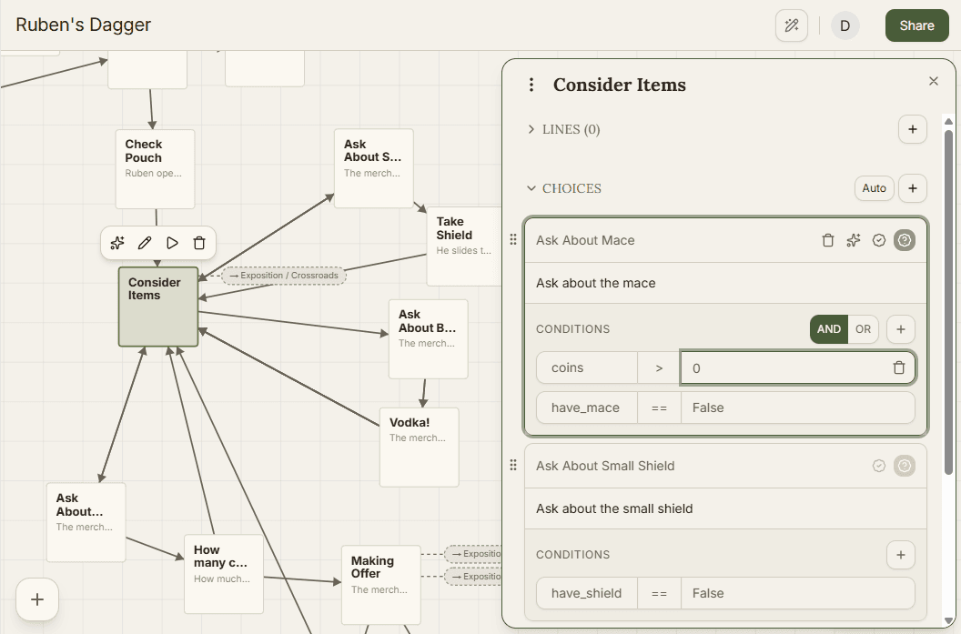
Task: Select the Take Shield node
Action: pos(464,247)
